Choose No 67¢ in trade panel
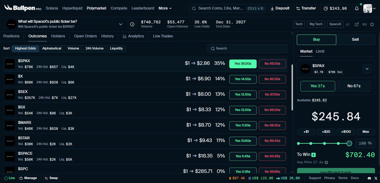Screen dimensions: 380x183 click(354, 86)
